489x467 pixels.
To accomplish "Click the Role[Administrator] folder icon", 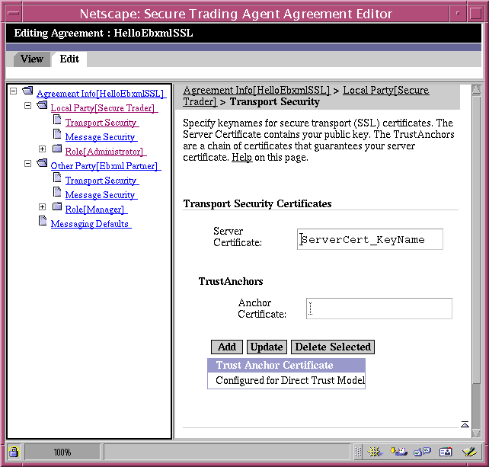I will pos(57,149).
